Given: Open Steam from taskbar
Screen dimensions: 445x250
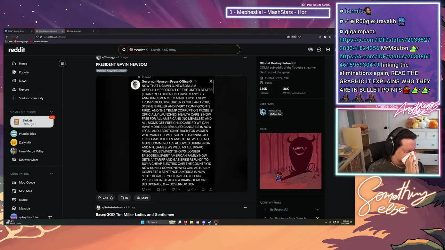Looking at the screenshot, I should [210, 222].
